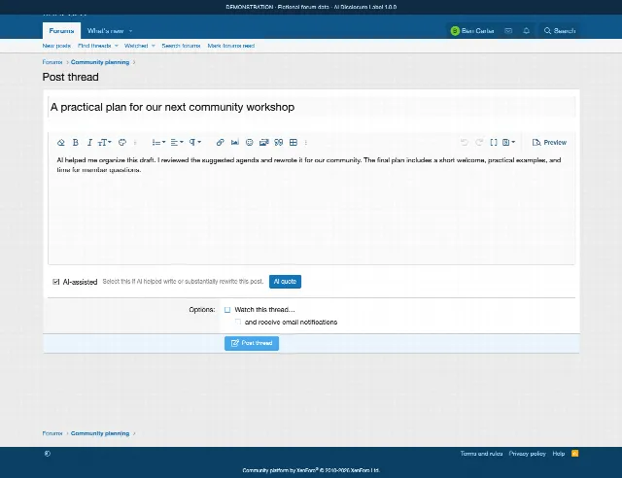Expand the What's new dropdown arrow
The image size is (622, 478).
[x=131, y=31]
